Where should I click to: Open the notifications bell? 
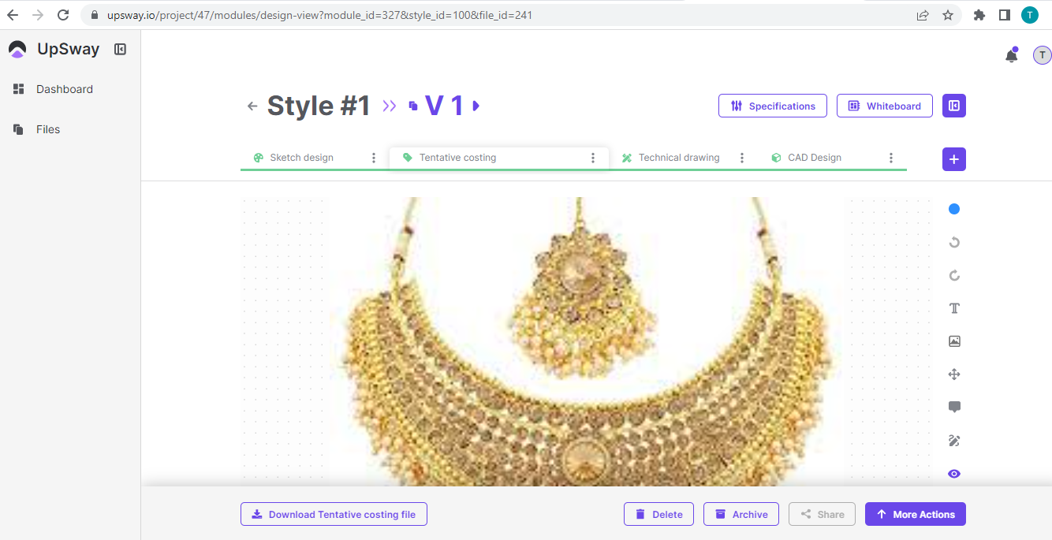(1011, 55)
